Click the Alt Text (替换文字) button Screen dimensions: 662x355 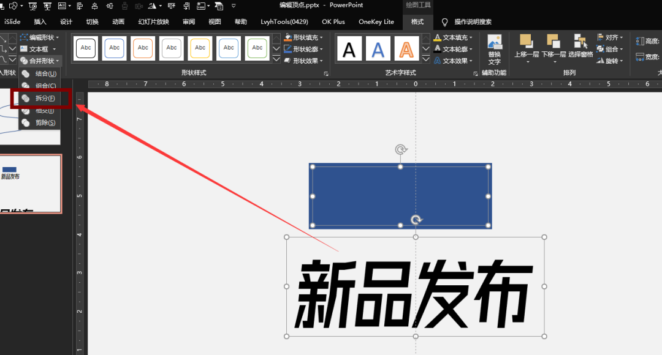495,50
